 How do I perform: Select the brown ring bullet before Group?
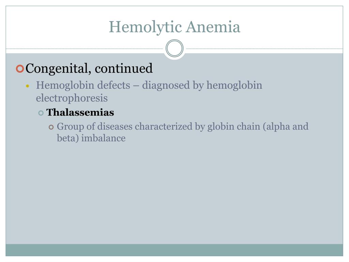[51, 127]
